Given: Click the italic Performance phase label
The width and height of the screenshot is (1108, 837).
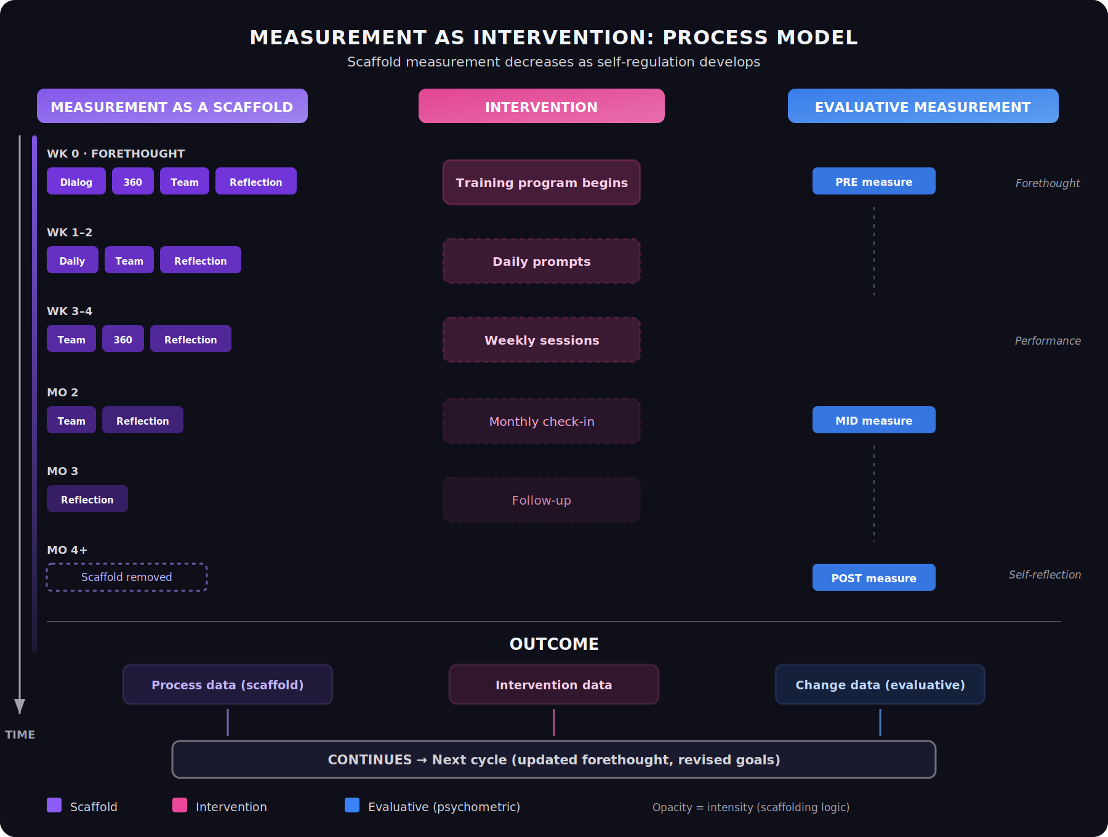Looking at the screenshot, I should point(1048,340).
